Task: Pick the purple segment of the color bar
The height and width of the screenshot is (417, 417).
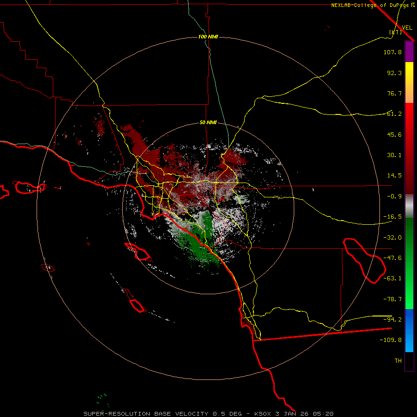Action: (409, 51)
